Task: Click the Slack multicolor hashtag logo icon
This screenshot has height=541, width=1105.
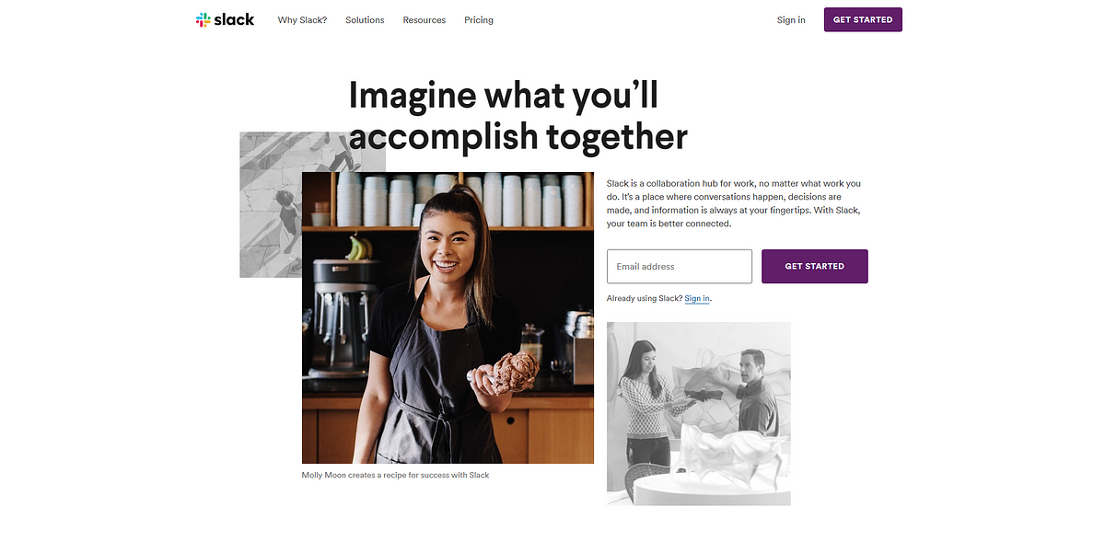Action: [x=204, y=19]
